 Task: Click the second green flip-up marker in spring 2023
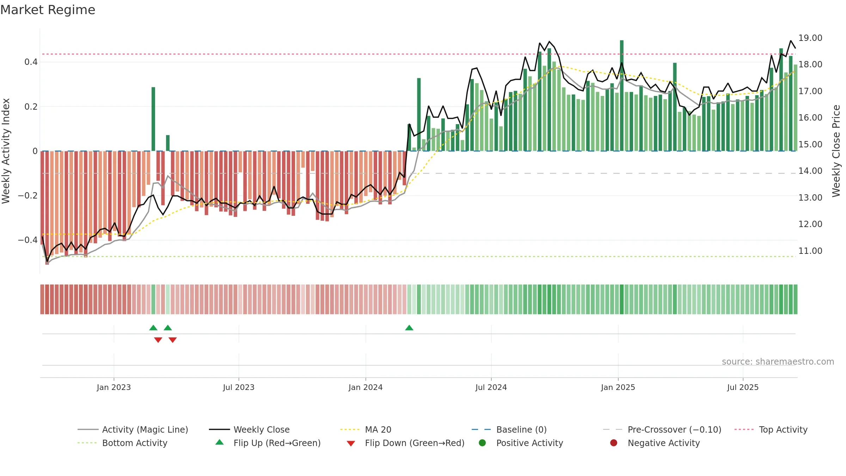[x=168, y=328]
